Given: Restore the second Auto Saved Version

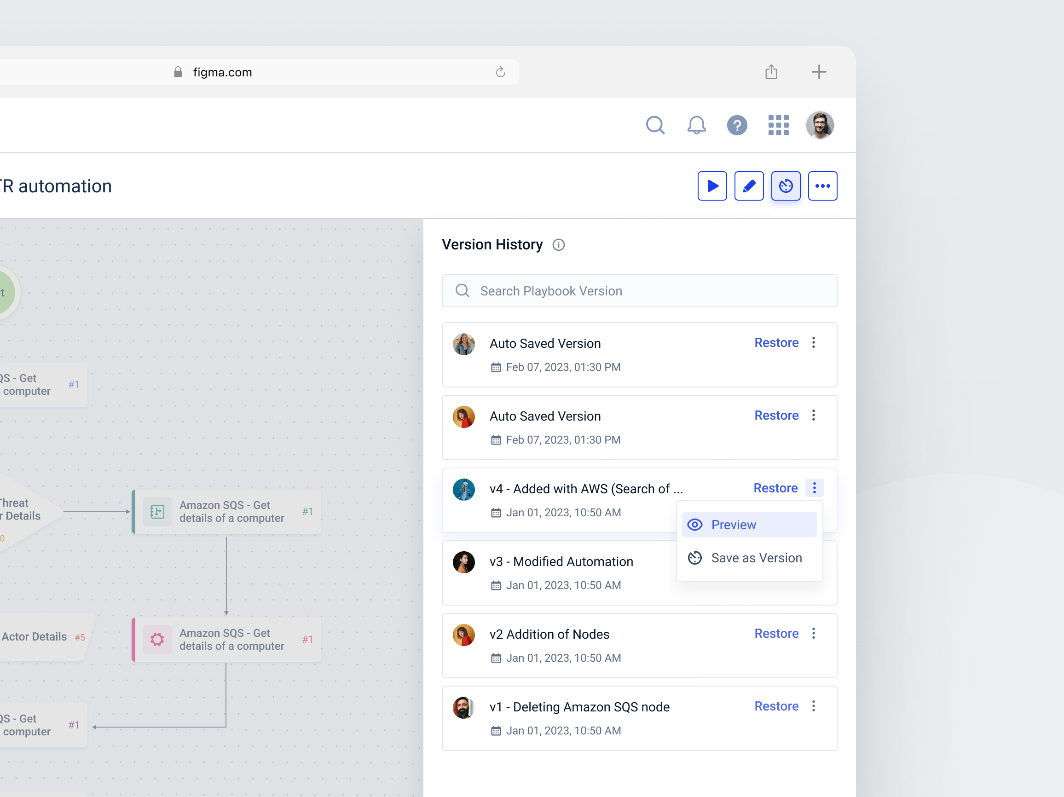Looking at the screenshot, I should click(776, 415).
